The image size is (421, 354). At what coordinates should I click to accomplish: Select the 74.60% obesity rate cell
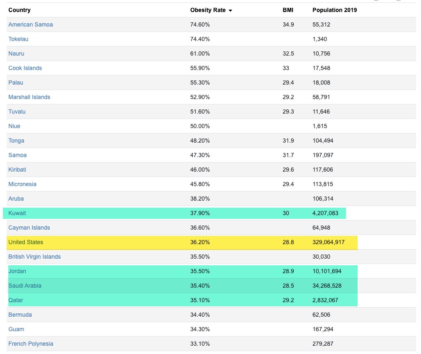[x=200, y=24]
